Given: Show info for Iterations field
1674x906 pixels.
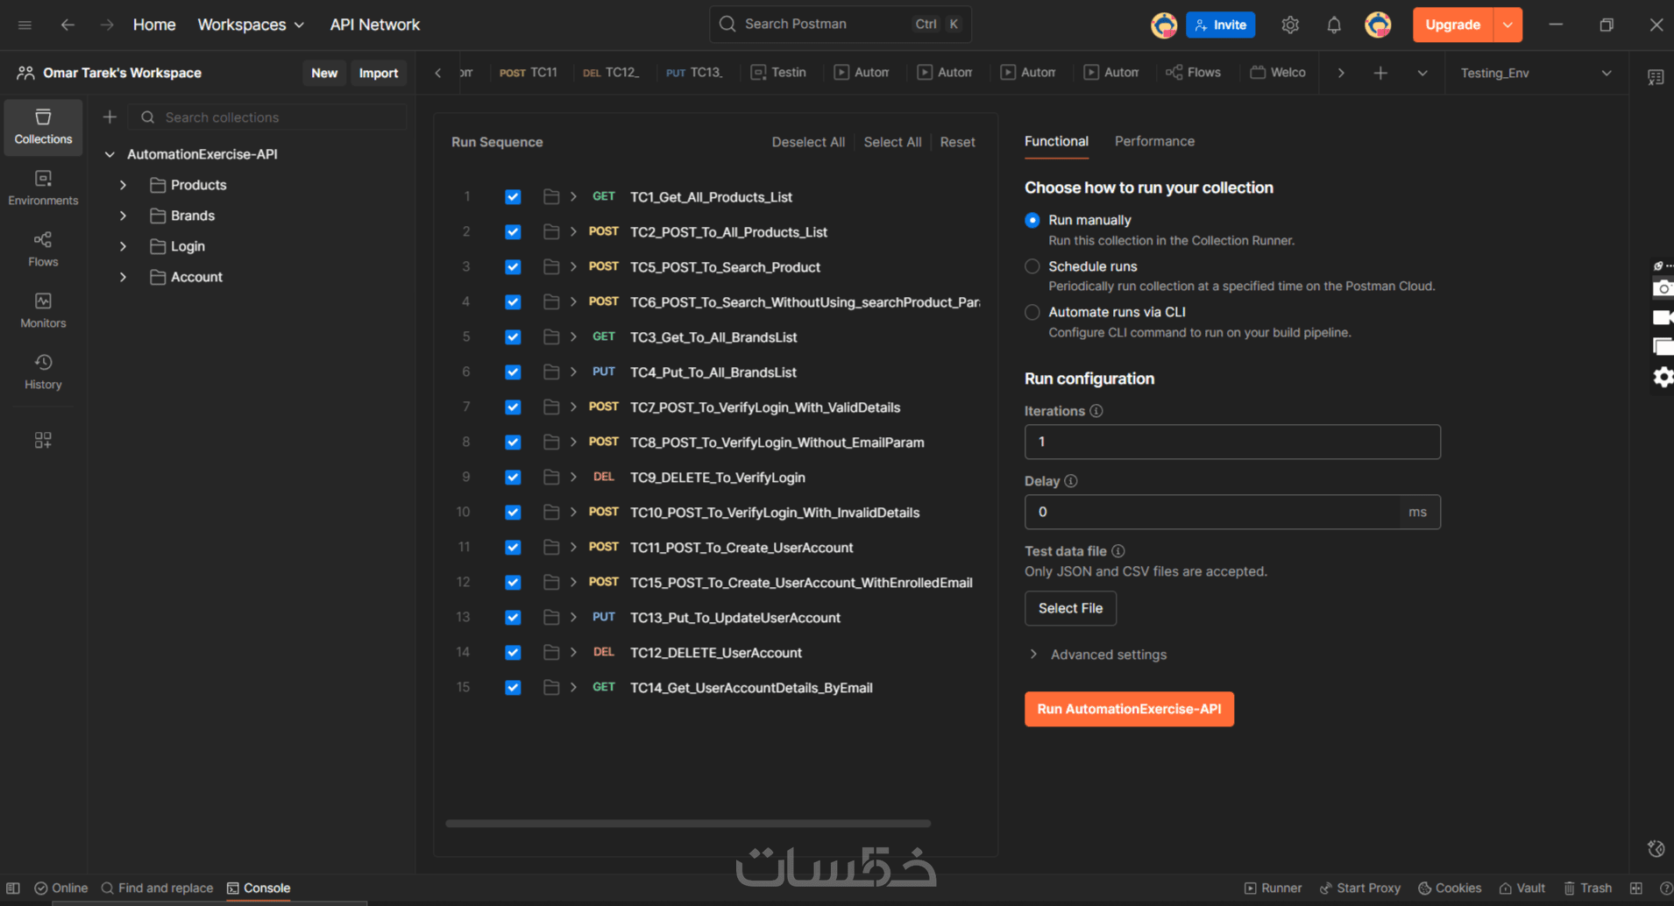Looking at the screenshot, I should pyautogui.click(x=1096, y=411).
